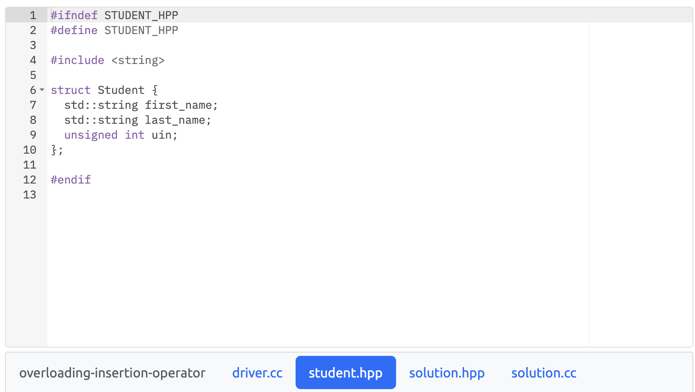The height and width of the screenshot is (392, 695).
Task: Click the active student.hpp tab
Action: click(x=345, y=372)
